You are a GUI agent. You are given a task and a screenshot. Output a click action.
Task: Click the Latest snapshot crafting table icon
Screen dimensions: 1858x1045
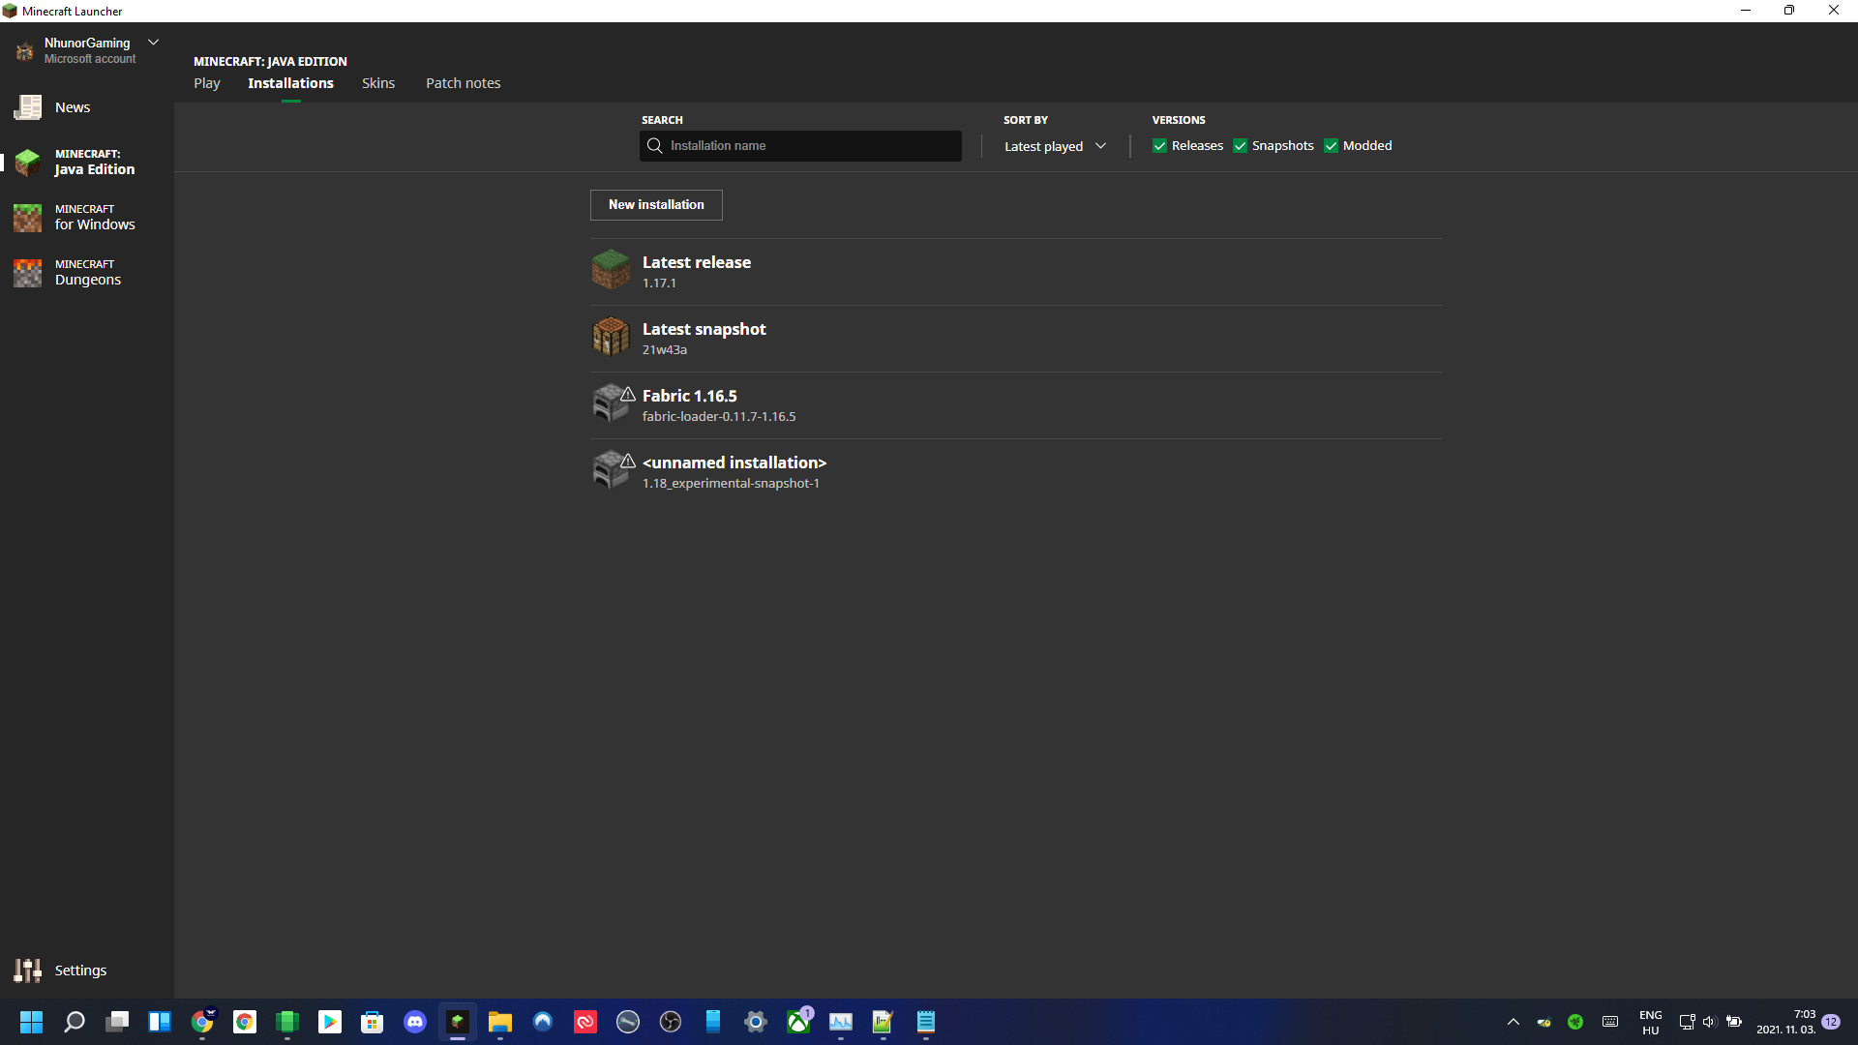coord(611,337)
